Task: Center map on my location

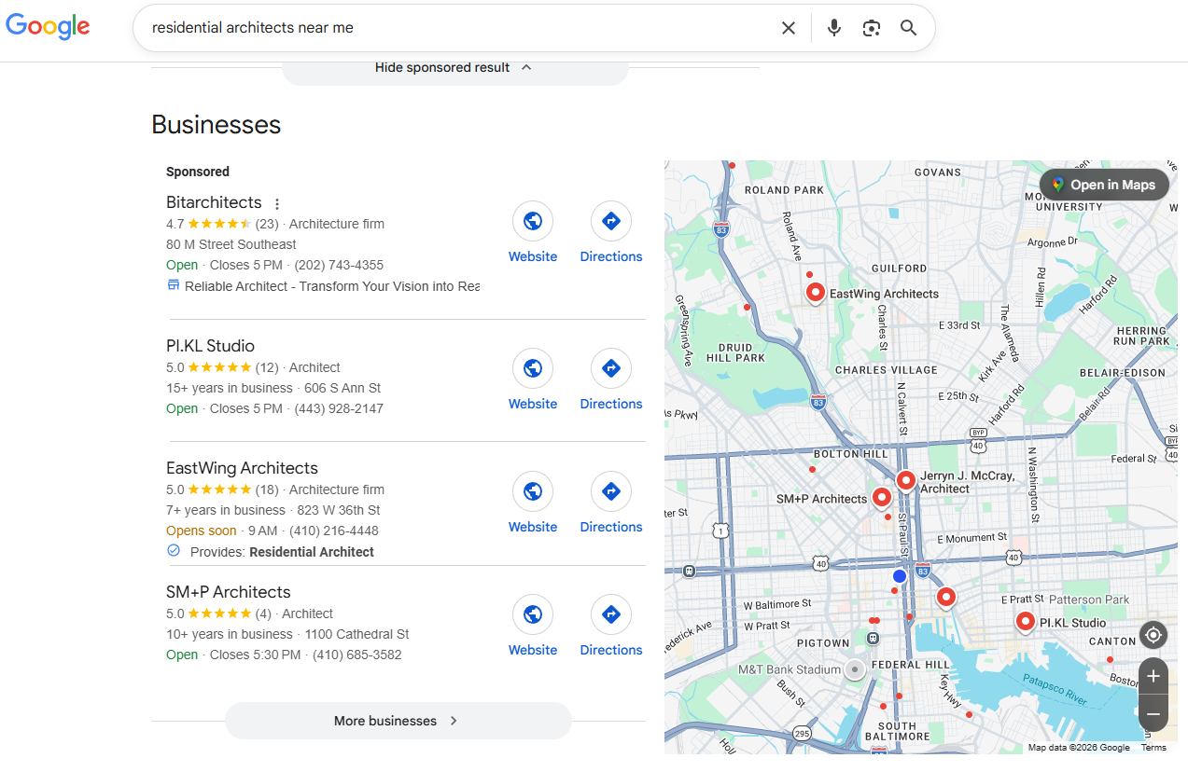Action: (1153, 636)
